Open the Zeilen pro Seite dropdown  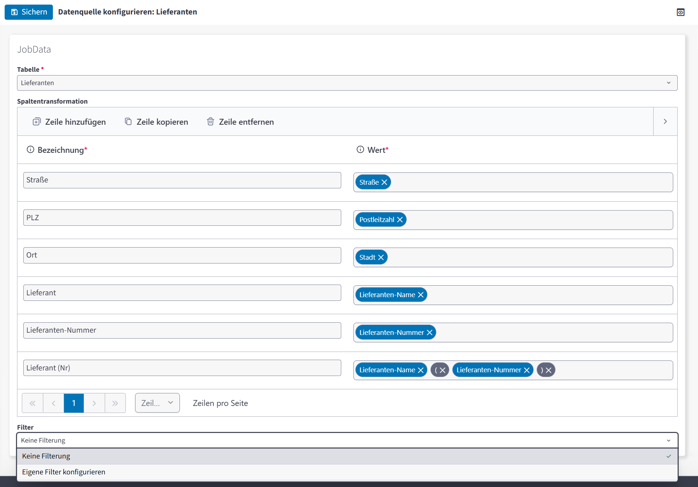pyautogui.click(x=157, y=403)
